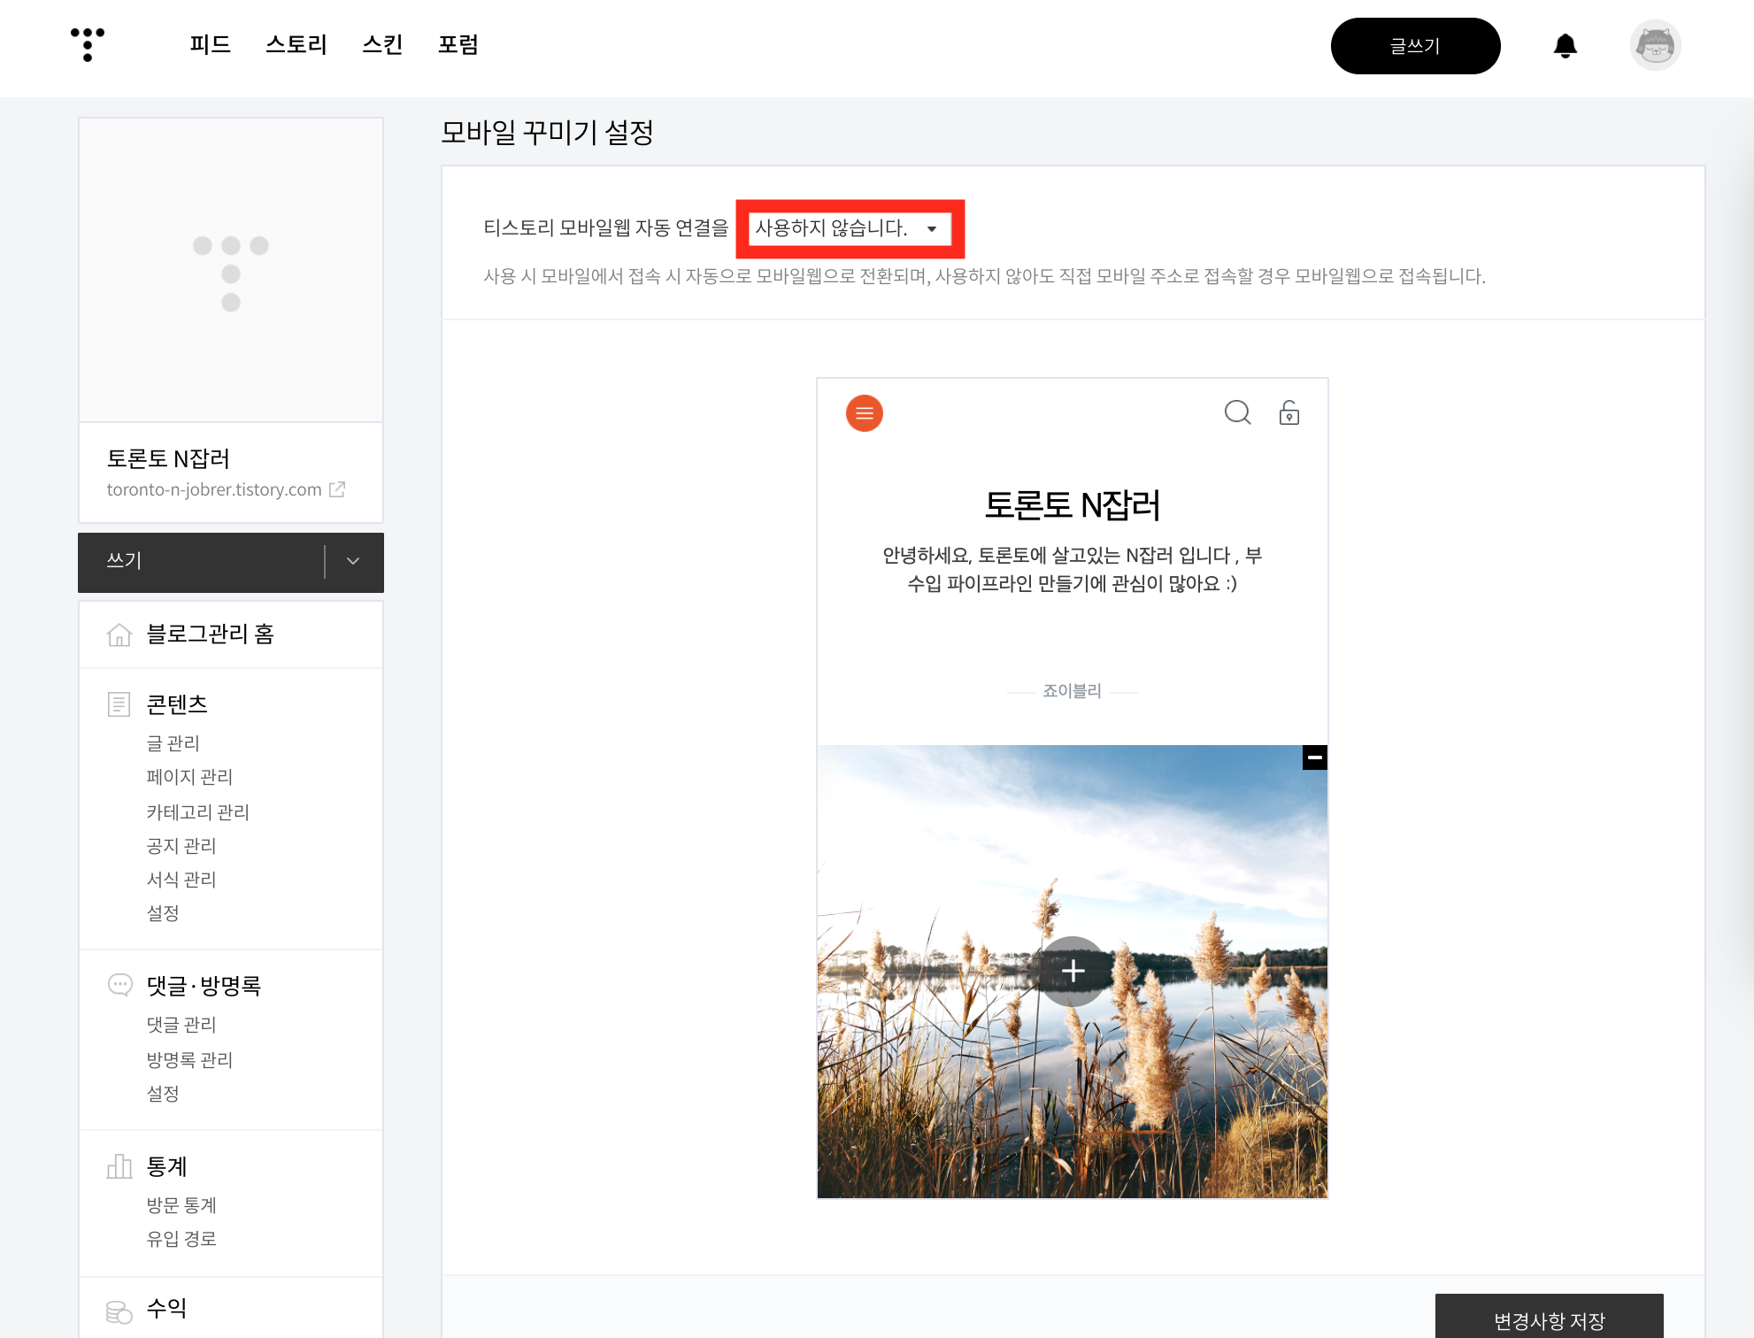The image size is (1754, 1338).
Task: Click the external link icon beside blog URL
Action: pyautogui.click(x=337, y=489)
